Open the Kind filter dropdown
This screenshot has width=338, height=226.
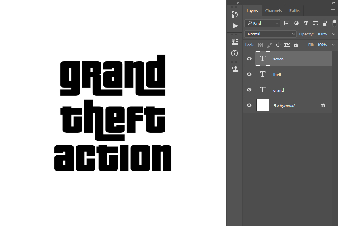point(262,23)
